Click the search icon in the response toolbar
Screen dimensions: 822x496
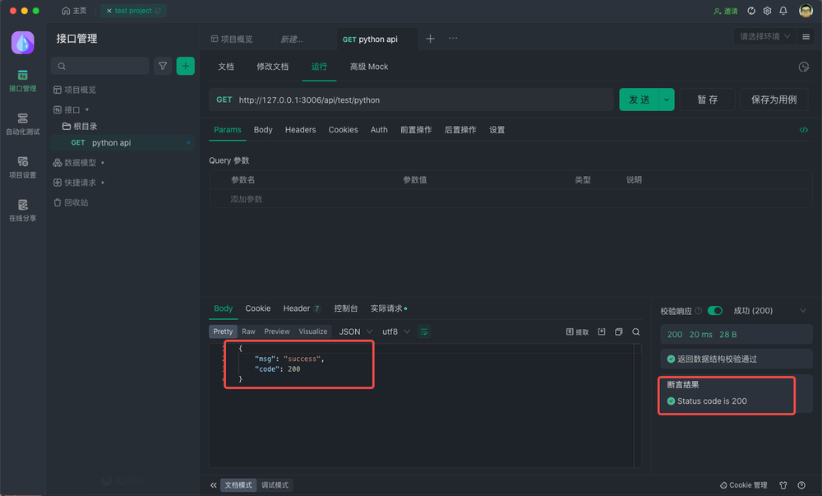635,331
